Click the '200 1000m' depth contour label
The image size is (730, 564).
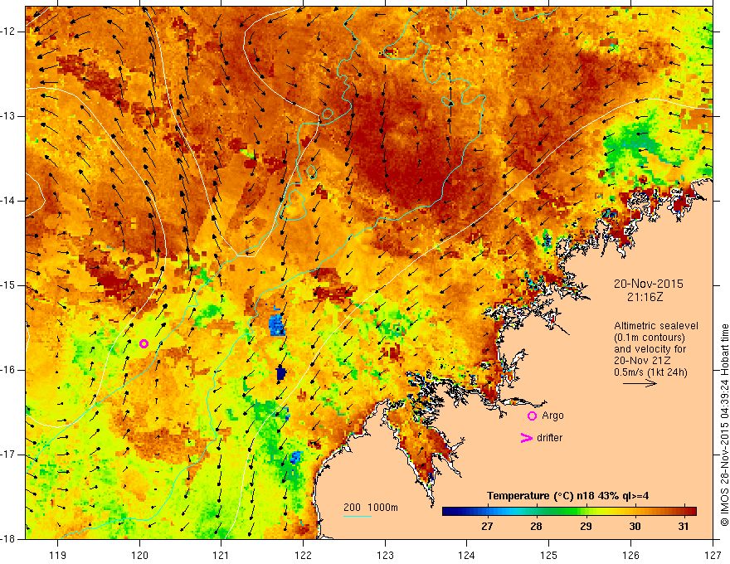click(x=371, y=508)
